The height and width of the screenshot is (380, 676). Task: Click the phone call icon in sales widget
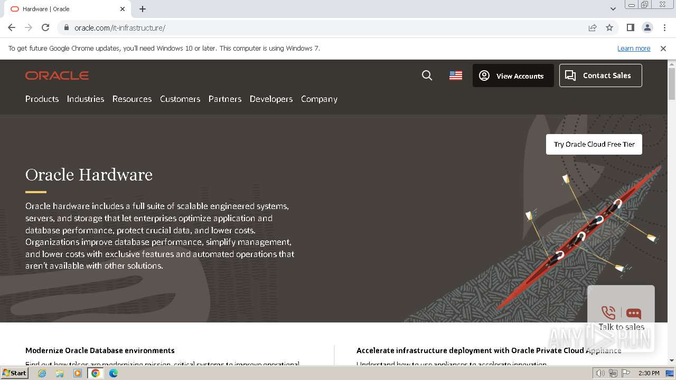click(x=608, y=312)
